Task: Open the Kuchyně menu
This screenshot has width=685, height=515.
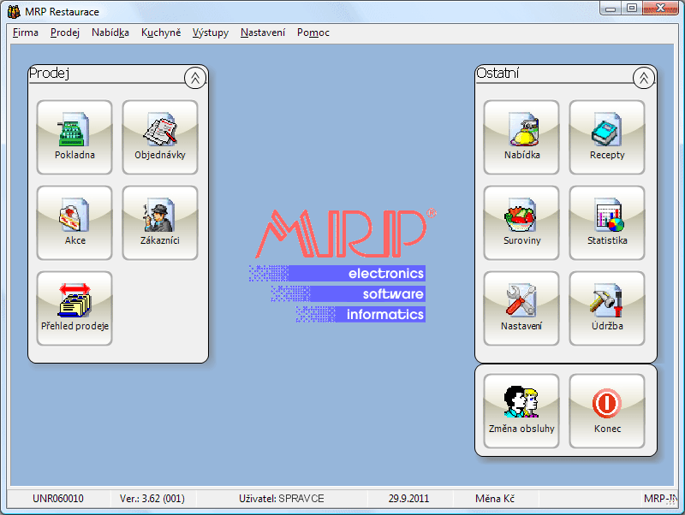Action: pyautogui.click(x=161, y=33)
